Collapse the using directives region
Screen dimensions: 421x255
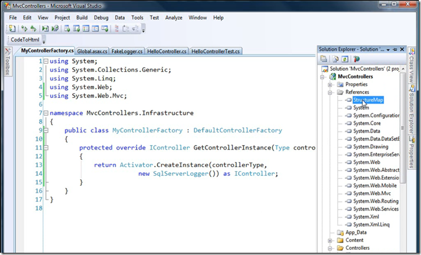pos(46,61)
